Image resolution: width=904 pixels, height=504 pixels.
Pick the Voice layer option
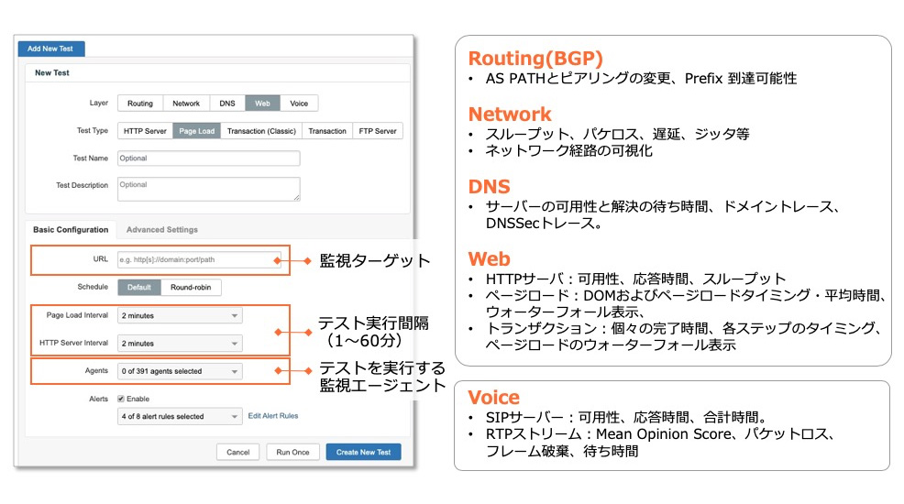(298, 104)
